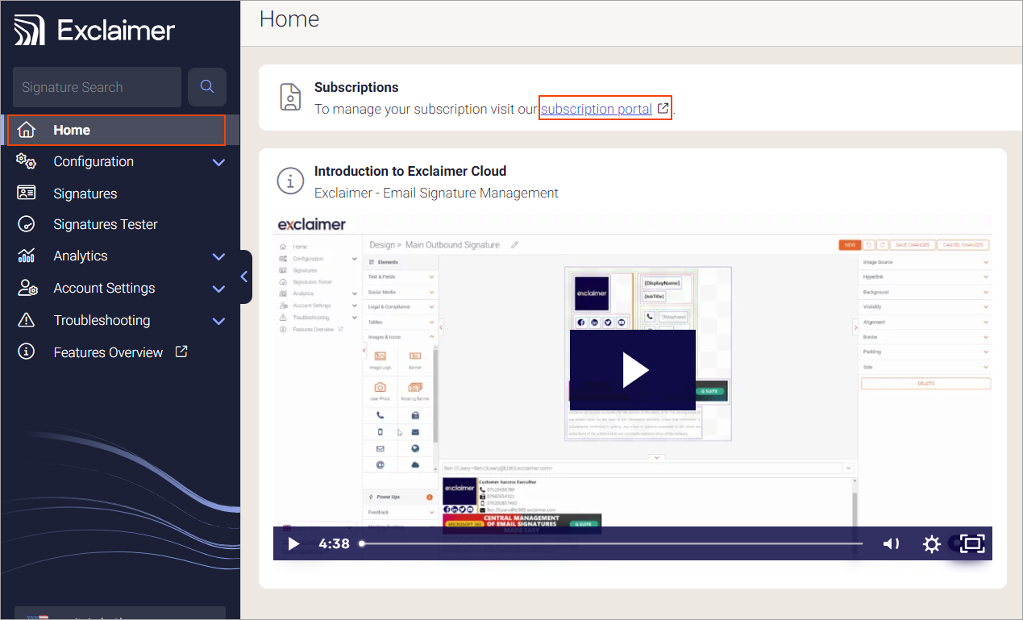
Task: Mute the video audio
Action: point(891,543)
